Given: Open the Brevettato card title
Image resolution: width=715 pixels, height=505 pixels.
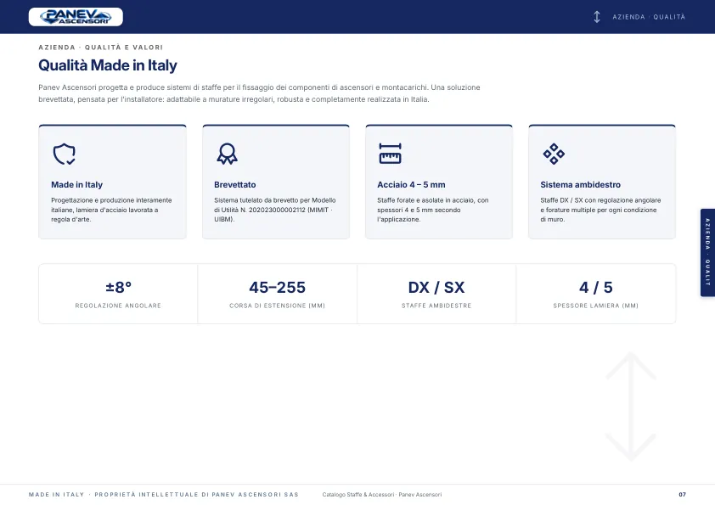Looking at the screenshot, I should (x=235, y=184).
